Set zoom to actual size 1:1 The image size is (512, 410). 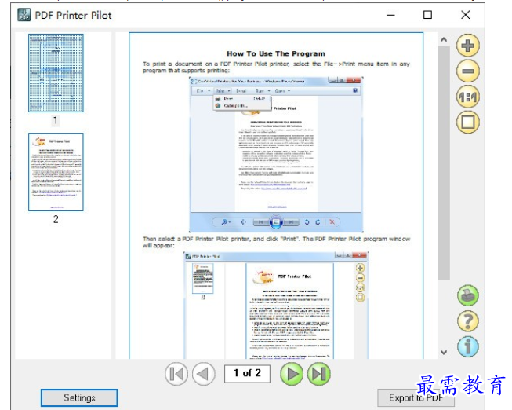(x=467, y=97)
